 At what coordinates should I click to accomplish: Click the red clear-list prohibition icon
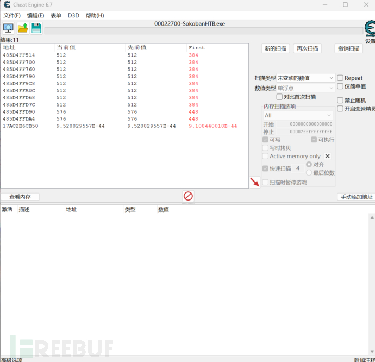(188, 196)
